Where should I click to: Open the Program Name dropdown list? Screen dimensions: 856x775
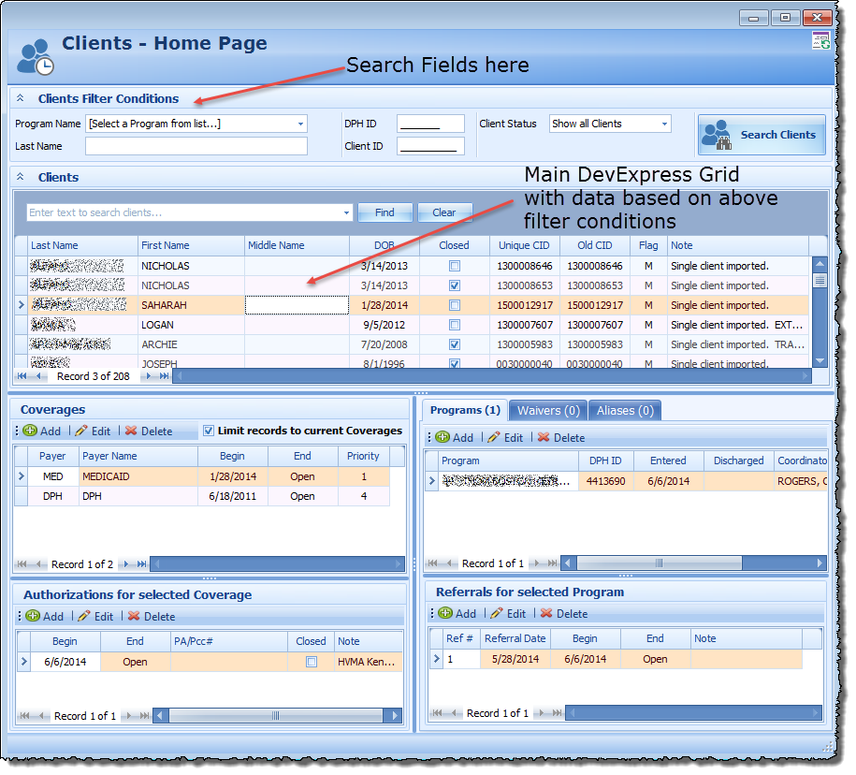click(x=300, y=124)
